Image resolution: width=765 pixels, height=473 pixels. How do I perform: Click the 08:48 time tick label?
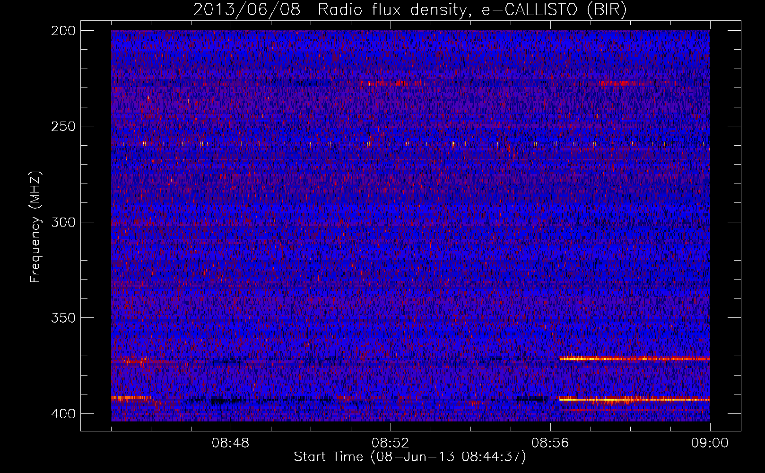pos(231,443)
